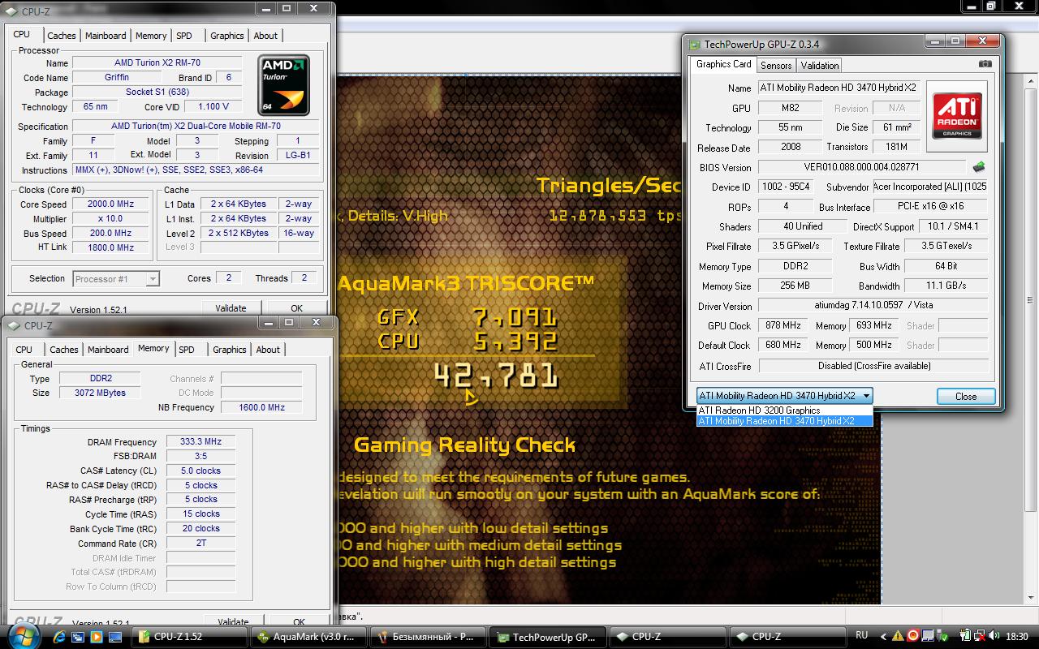Open About tab in lower CPU-Z window
Image resolution: width=1039 pixels, height=649 pixels.
[268, 350]
